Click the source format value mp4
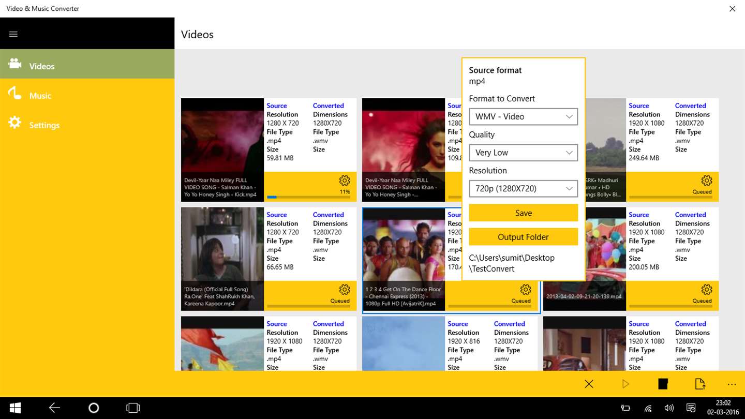This screenshot has width=745, height=419. coord(477,82)
